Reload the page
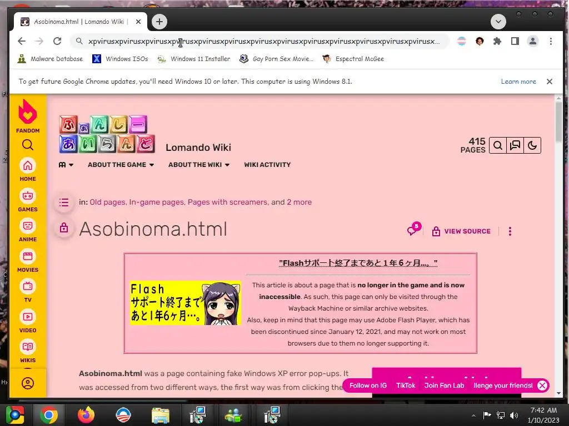This screenshot has height=426, width=569. (x=57, y=41)
